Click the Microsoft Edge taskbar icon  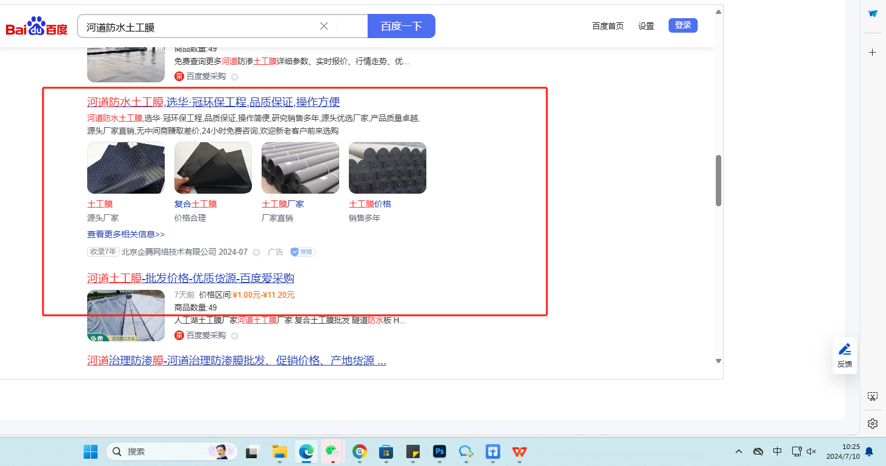pos(306,451)
